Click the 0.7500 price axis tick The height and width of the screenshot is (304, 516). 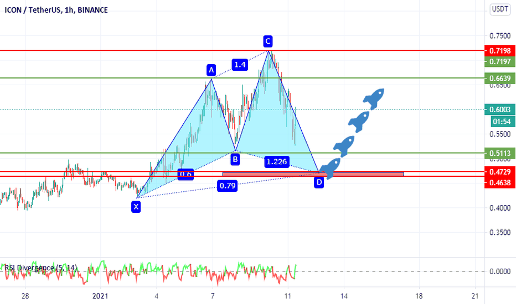(500, 36)
